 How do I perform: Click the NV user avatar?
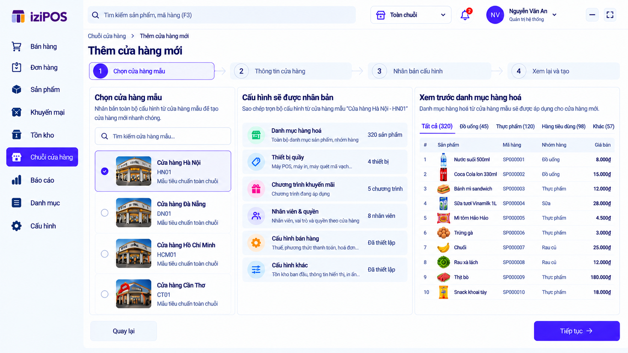[495, 15]
